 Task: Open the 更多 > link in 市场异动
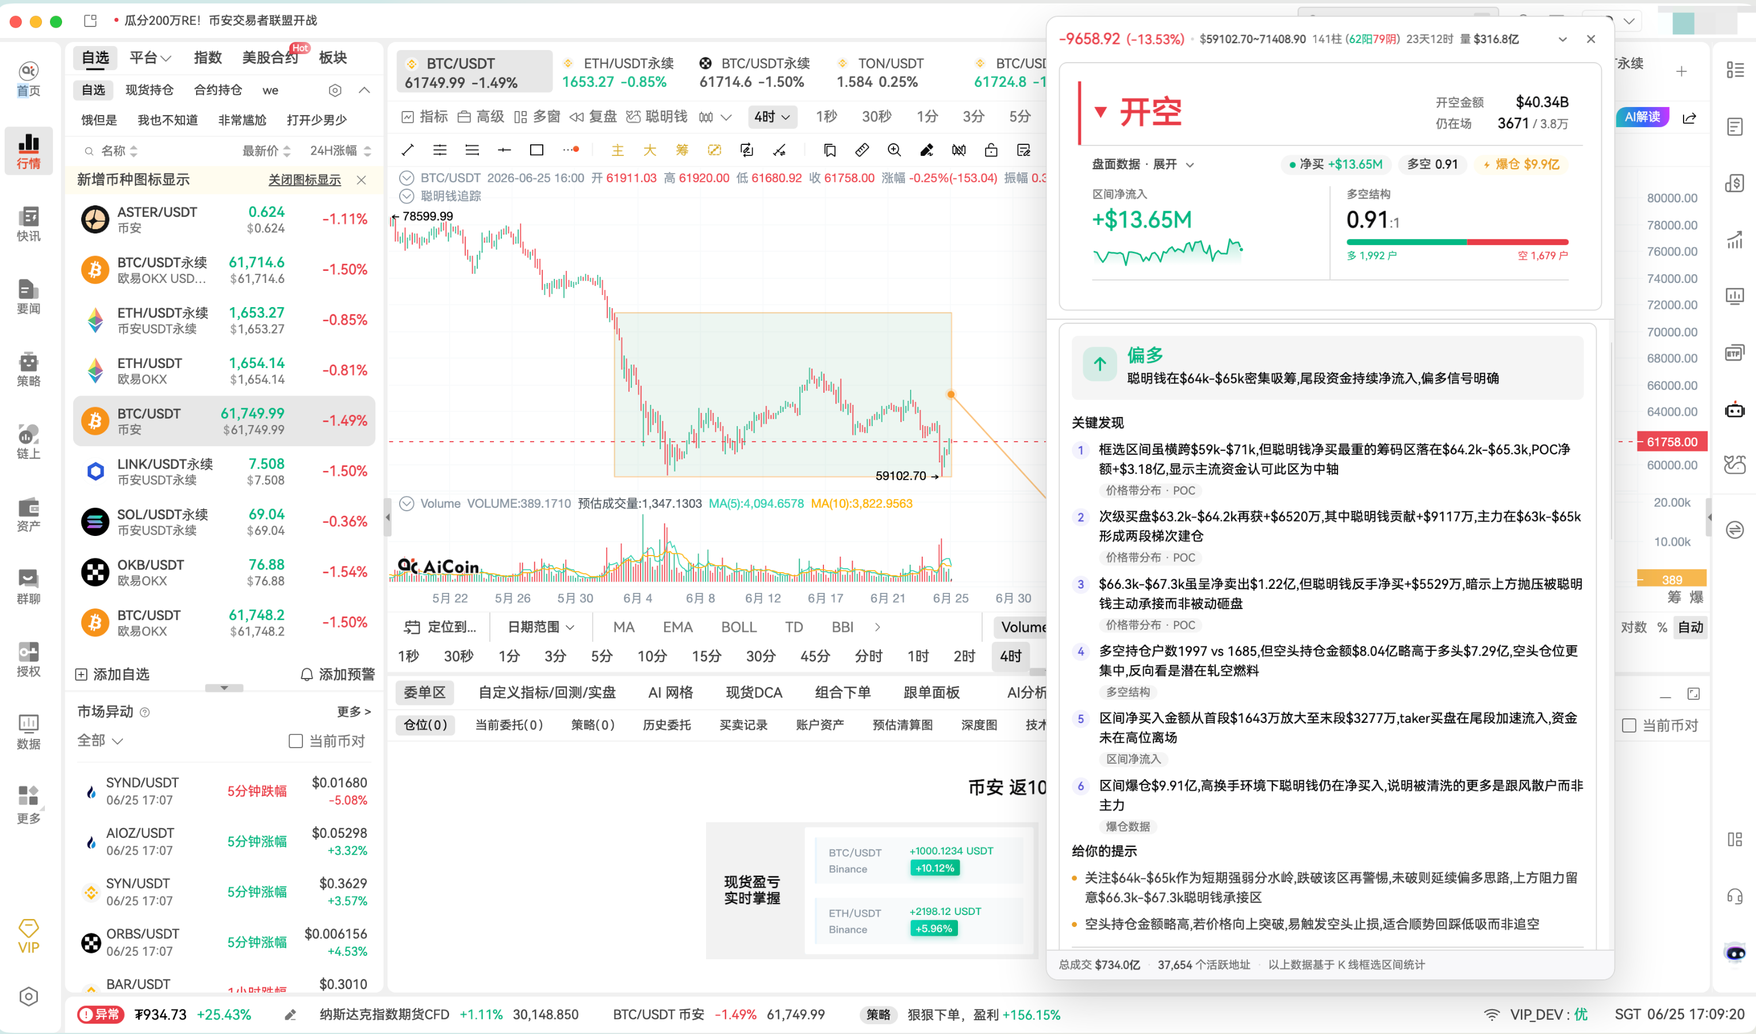tap(353, 711)
